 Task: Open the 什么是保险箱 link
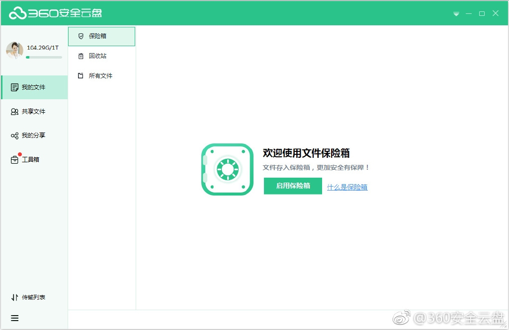click(347, 187)
